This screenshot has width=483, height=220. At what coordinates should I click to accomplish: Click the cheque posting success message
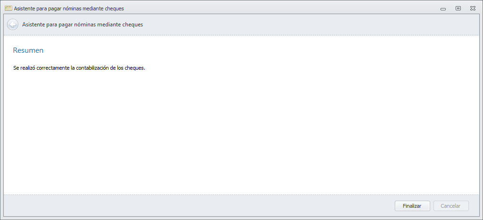[79, 68]
